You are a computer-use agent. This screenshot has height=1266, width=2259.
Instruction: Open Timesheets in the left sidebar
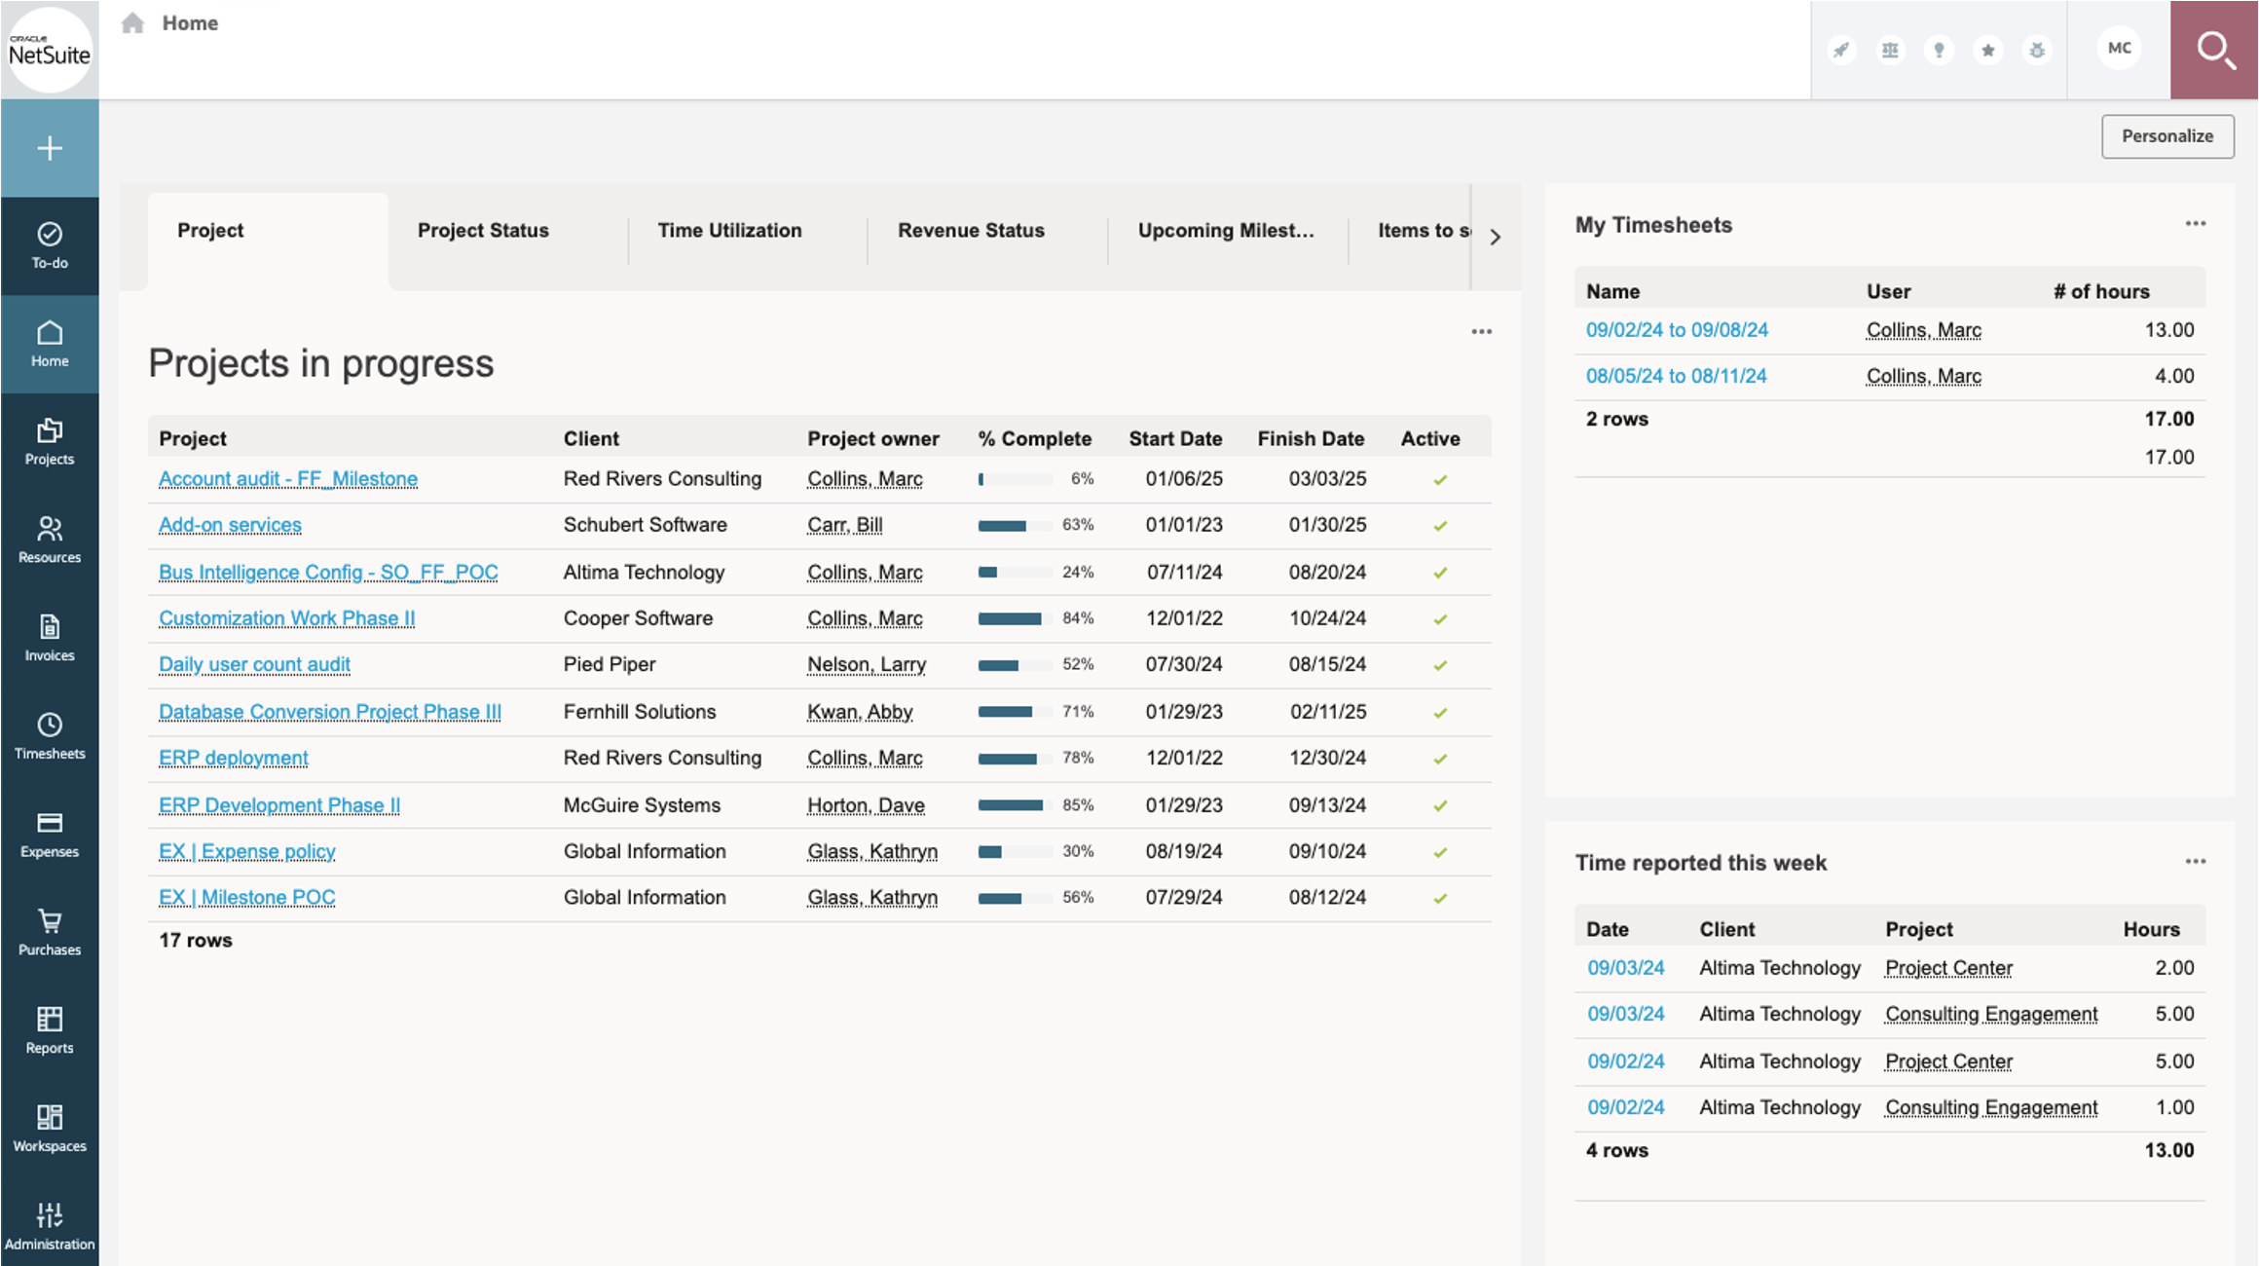[x=50, y=735]
